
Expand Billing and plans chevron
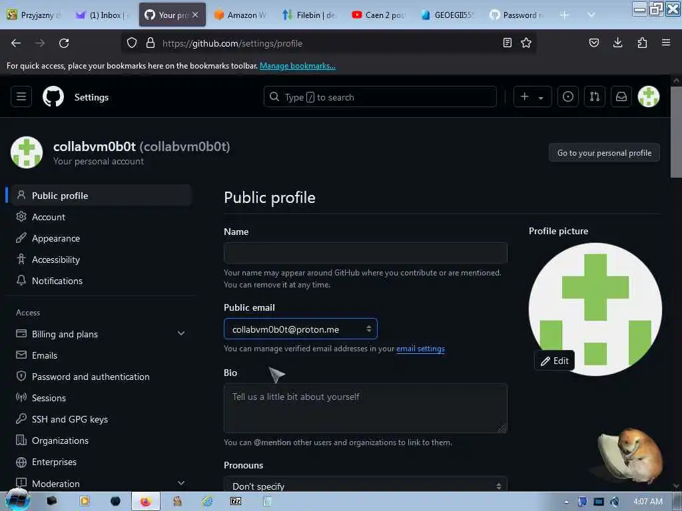[x=181, y=333]
